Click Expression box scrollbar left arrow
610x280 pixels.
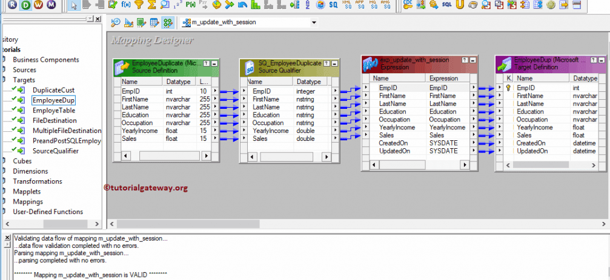[374, 164]
